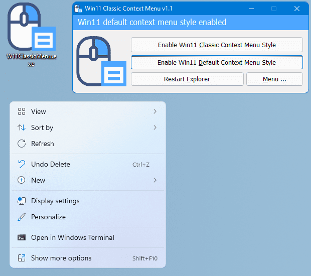
Task: Click the Refresh circular arrow icon
Action: 22,144
